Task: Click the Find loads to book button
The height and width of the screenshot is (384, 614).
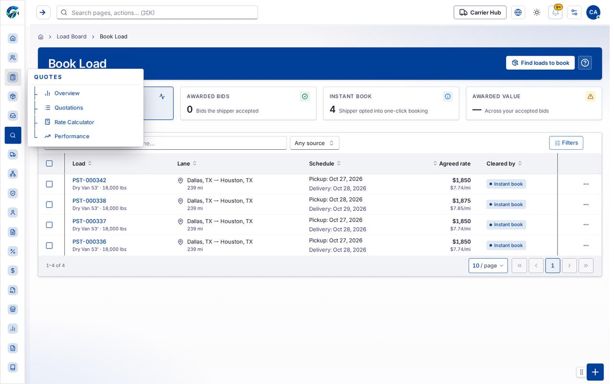Action: coord(540,63)
